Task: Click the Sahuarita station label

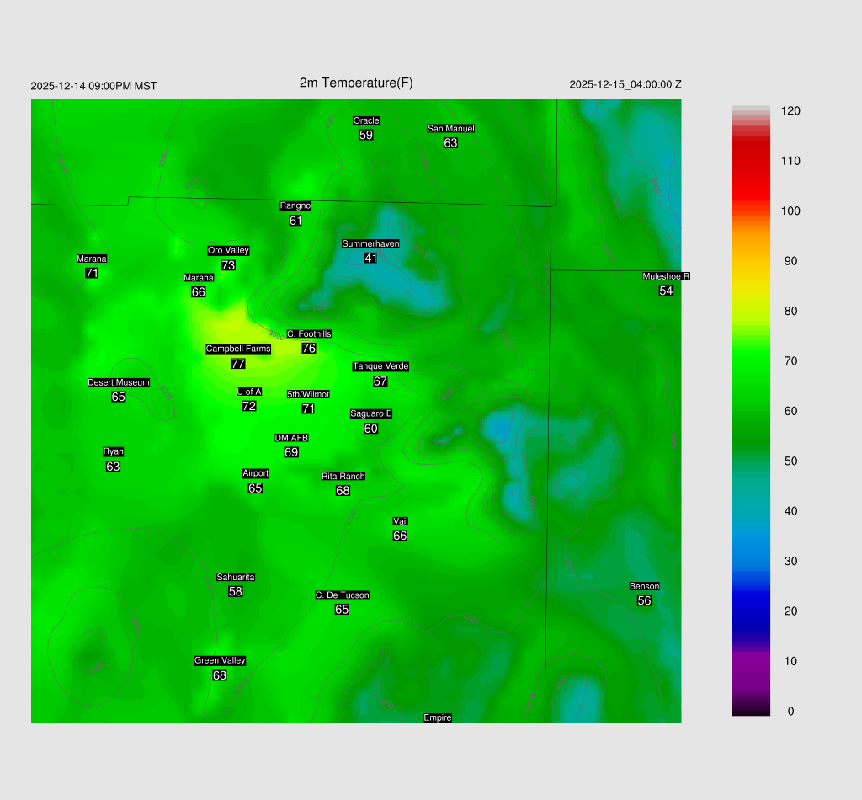Action: coord(236,577)
